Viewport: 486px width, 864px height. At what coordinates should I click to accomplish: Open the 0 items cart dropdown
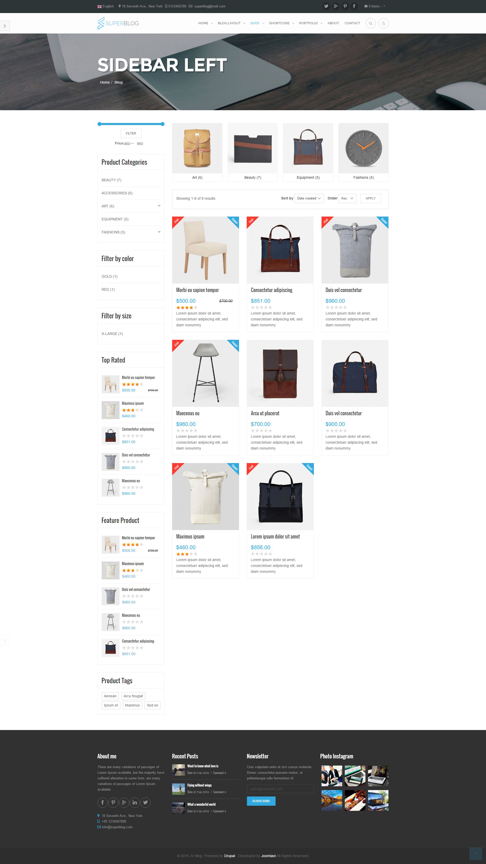pos(375,6)
